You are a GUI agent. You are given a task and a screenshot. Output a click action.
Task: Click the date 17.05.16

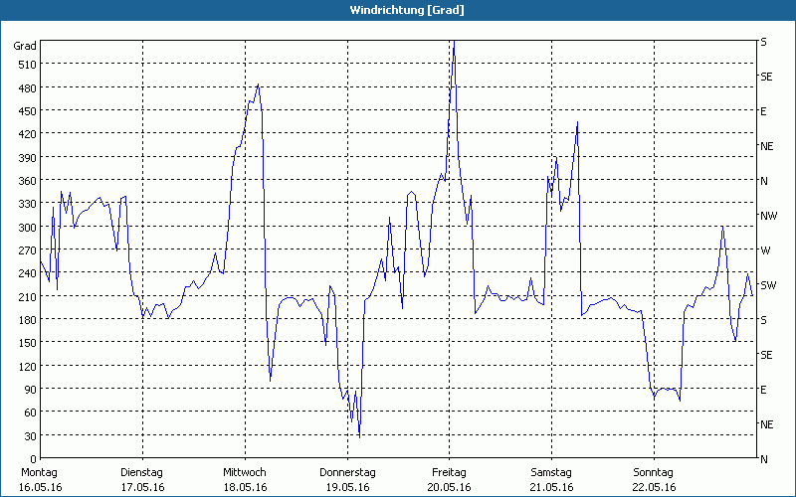142,487
